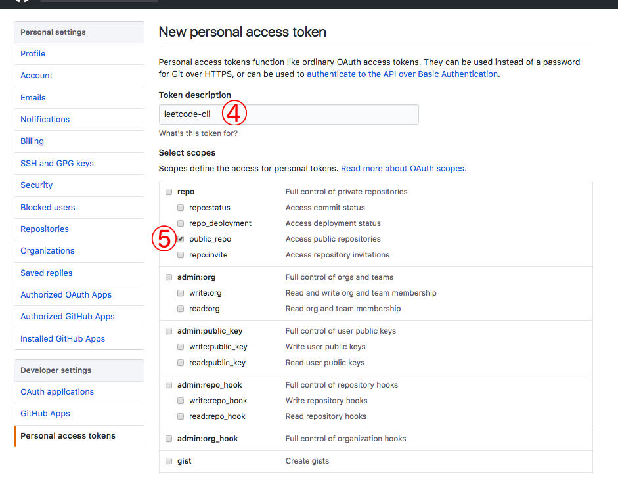
Task: Click the 'Read org and team membership' text
Action: click(343, 309)
